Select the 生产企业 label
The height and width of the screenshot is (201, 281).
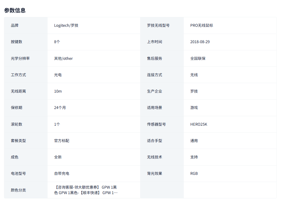pos(154,91)
